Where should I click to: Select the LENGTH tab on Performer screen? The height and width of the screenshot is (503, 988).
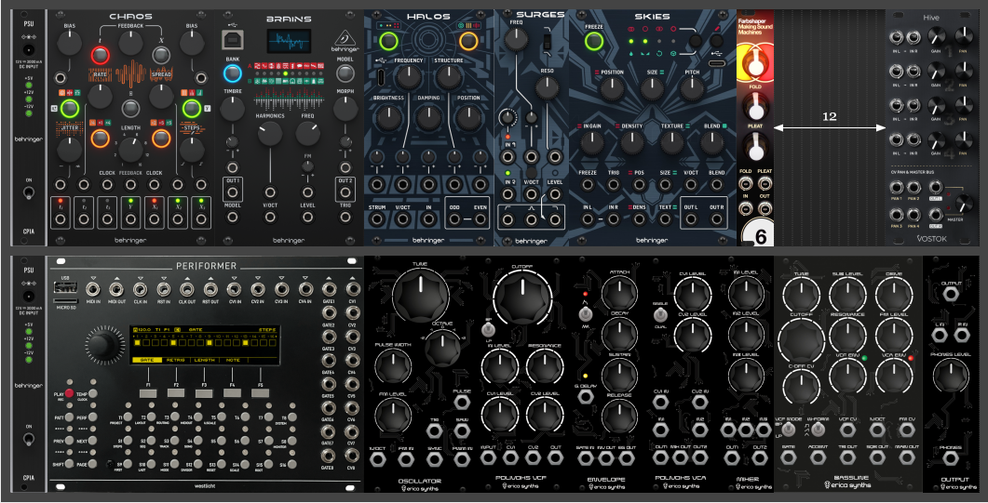[205, 360]
